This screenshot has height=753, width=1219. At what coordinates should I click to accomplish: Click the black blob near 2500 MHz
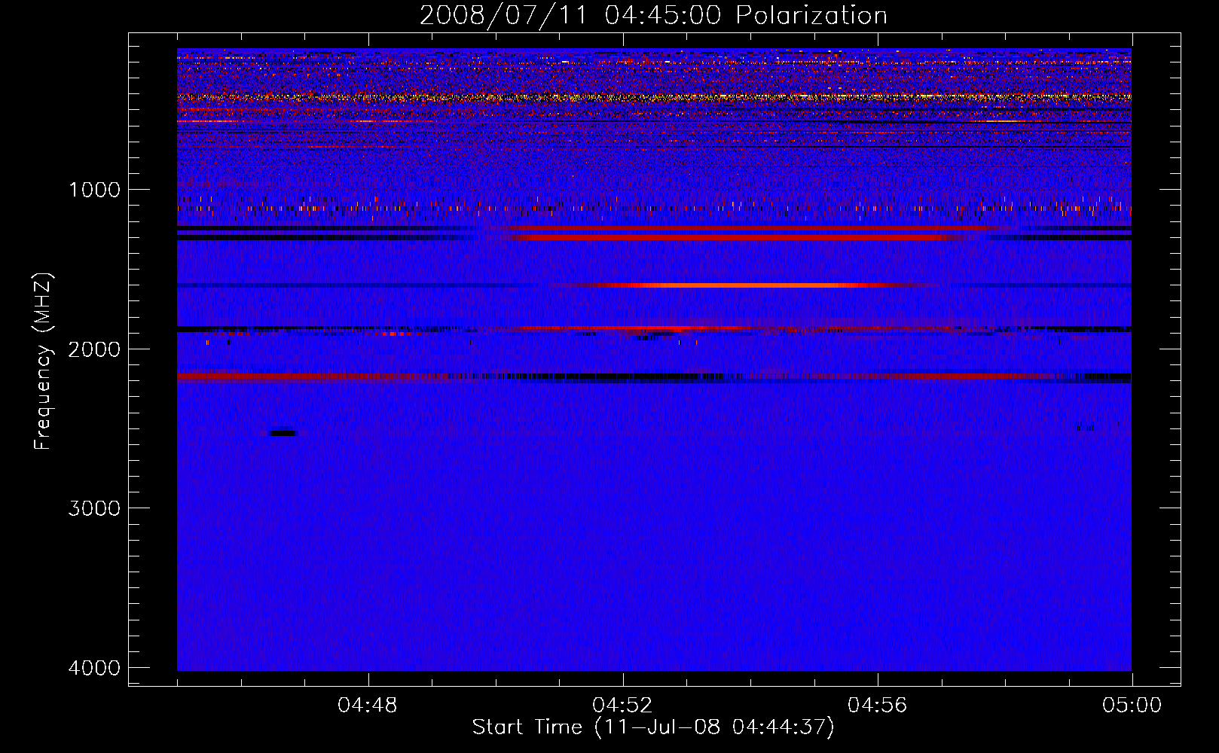coord(284,433)
